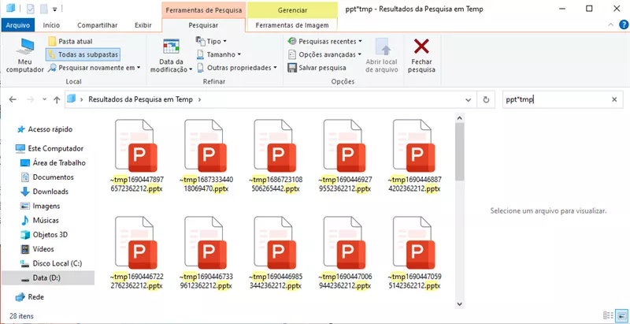
Task: Select file ~tmp16904469279552362212.pptx
Action: pyautogui.click(x=345, y=156)
